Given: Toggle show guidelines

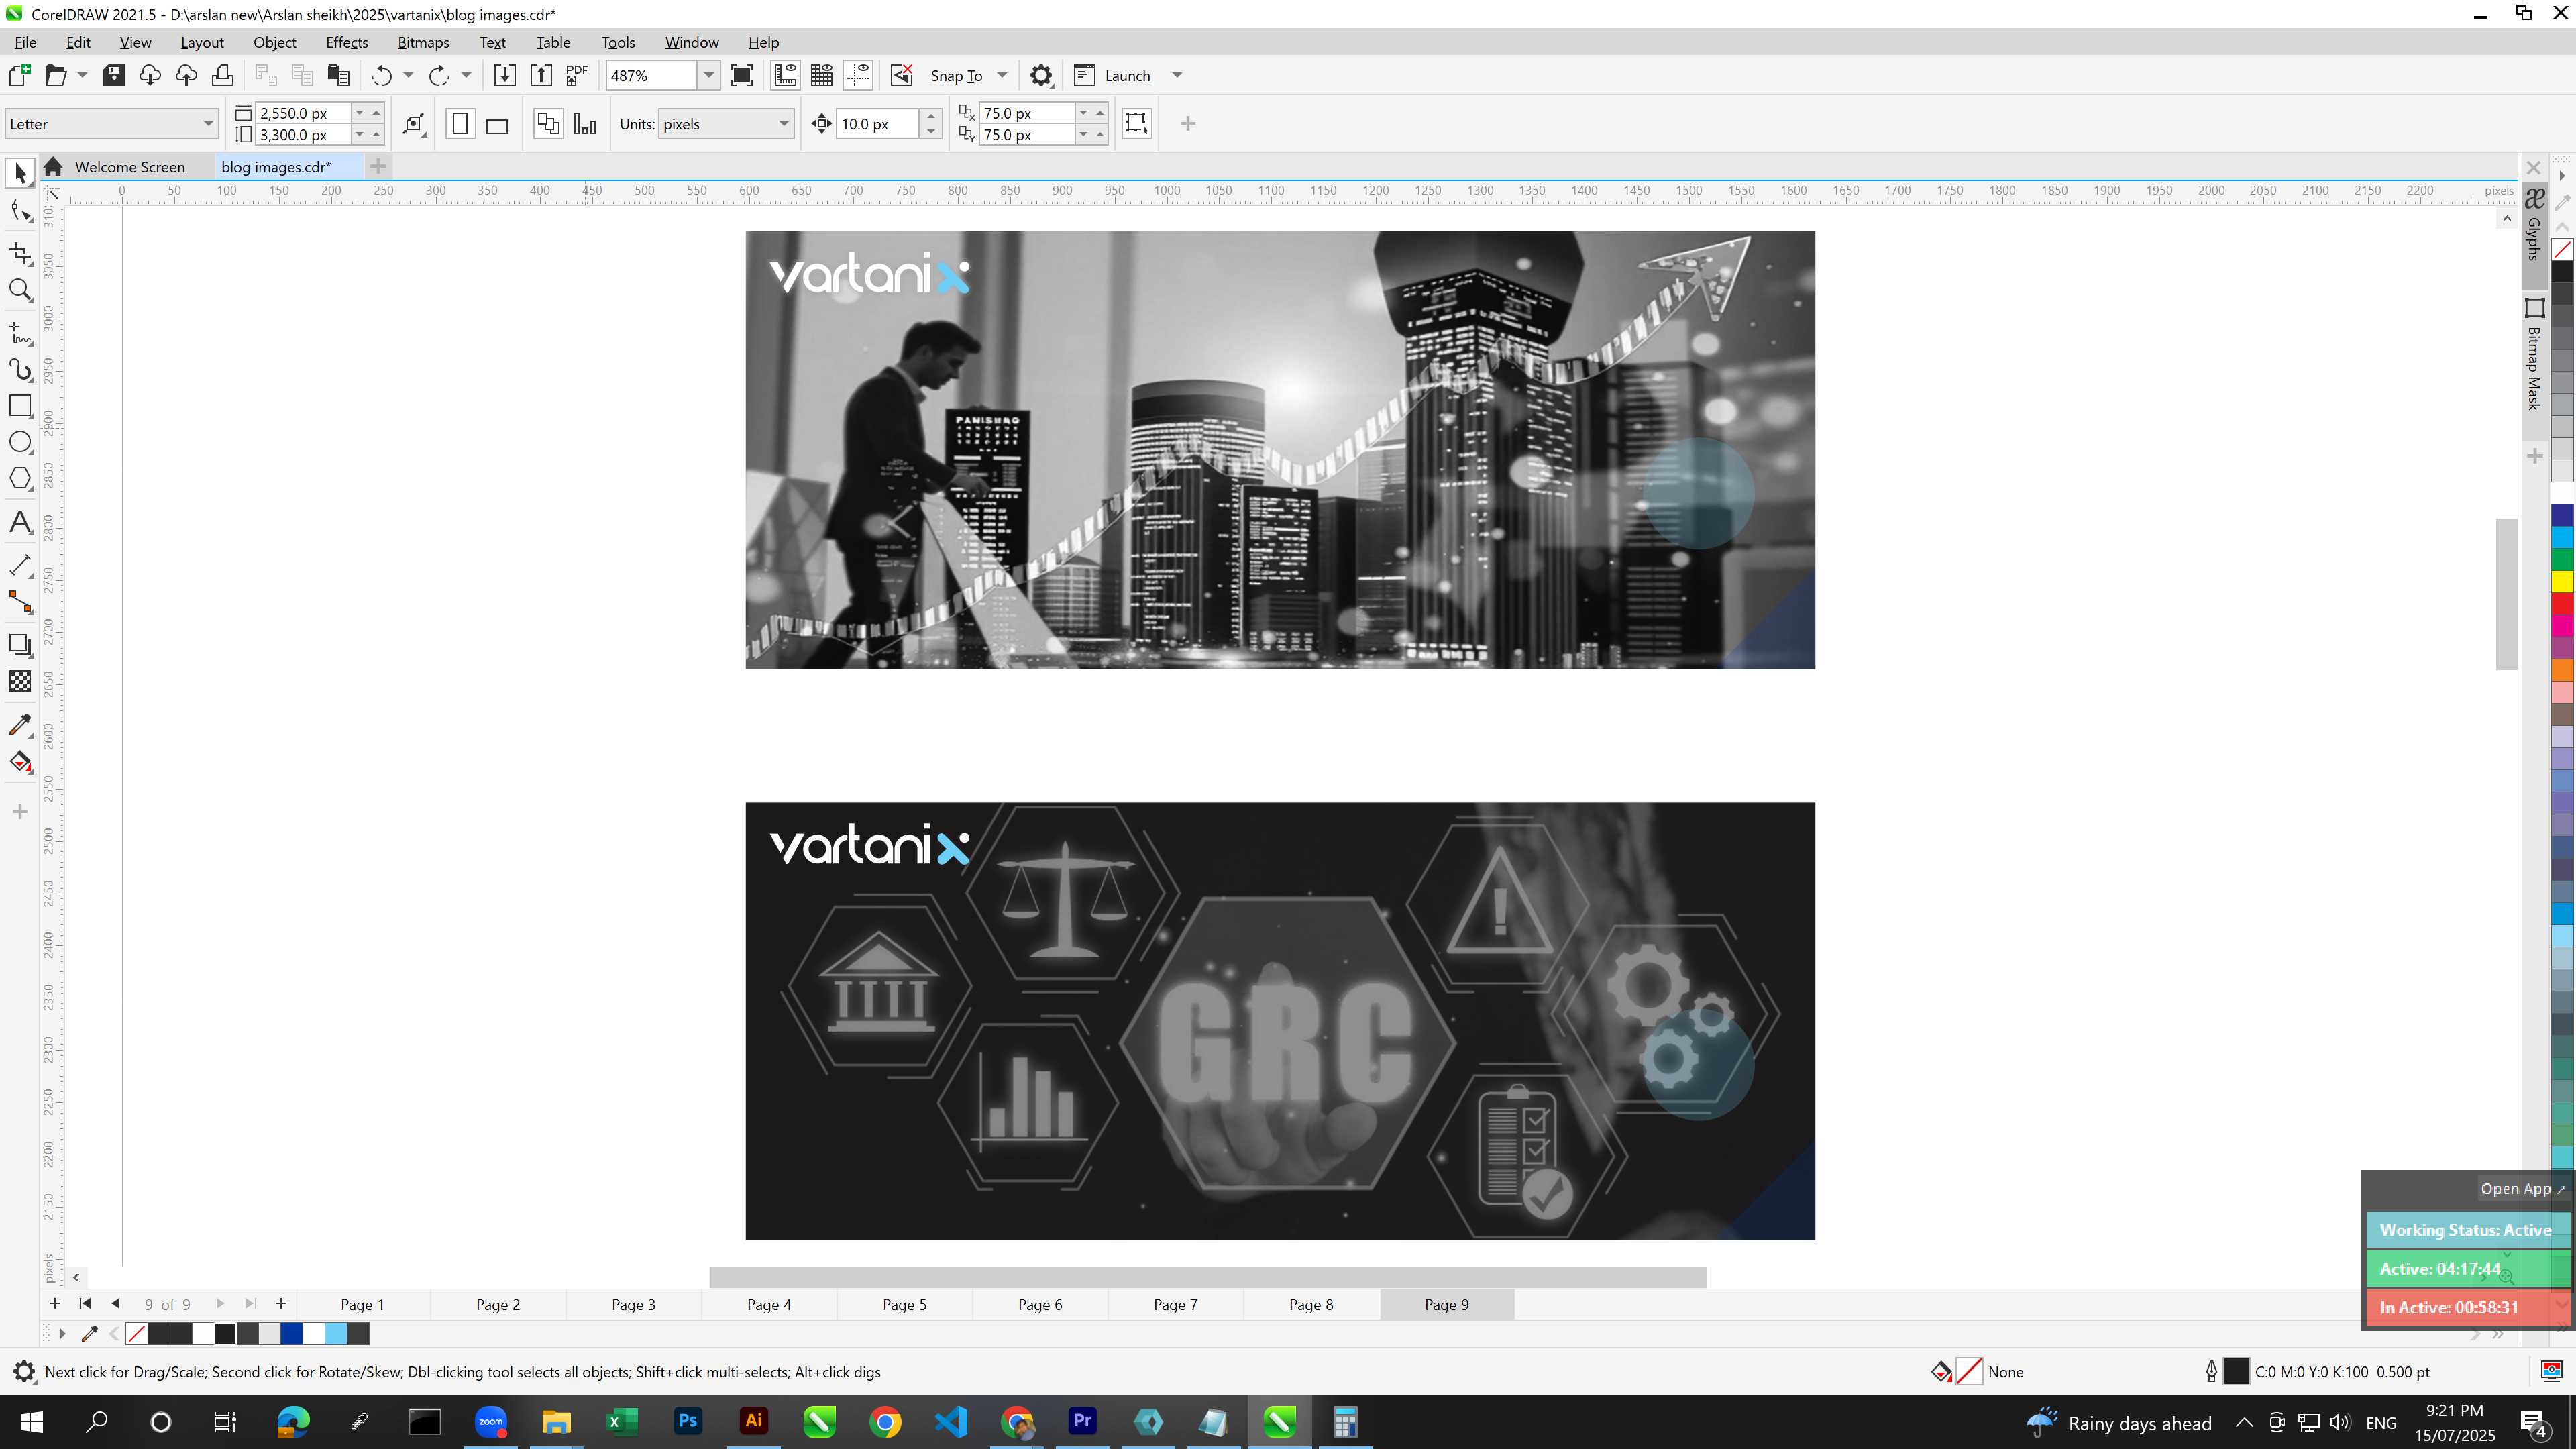Looking at the screenshot, I should pyautogui.click(x=858, y=75).
